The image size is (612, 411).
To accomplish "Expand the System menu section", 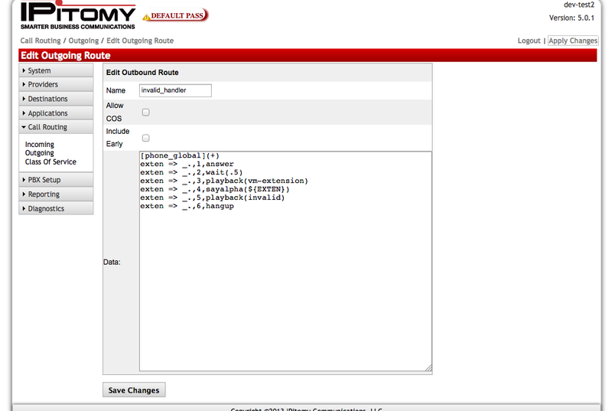I will click(56, 70).
